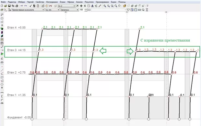Click the mirror triangles icon
Screen dimensions: 201x126
92,6
